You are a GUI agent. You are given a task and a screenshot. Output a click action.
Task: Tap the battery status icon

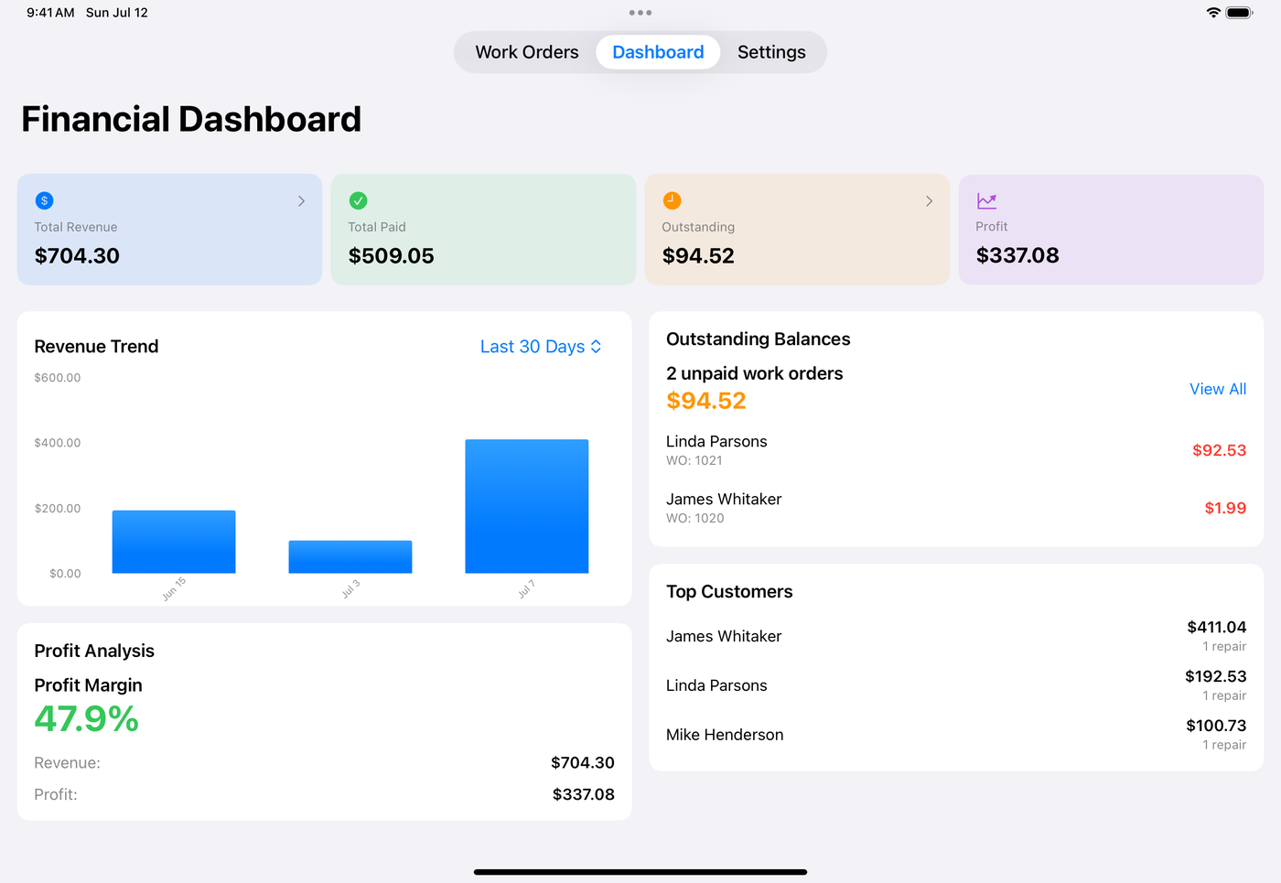[x=1240, y=13]
